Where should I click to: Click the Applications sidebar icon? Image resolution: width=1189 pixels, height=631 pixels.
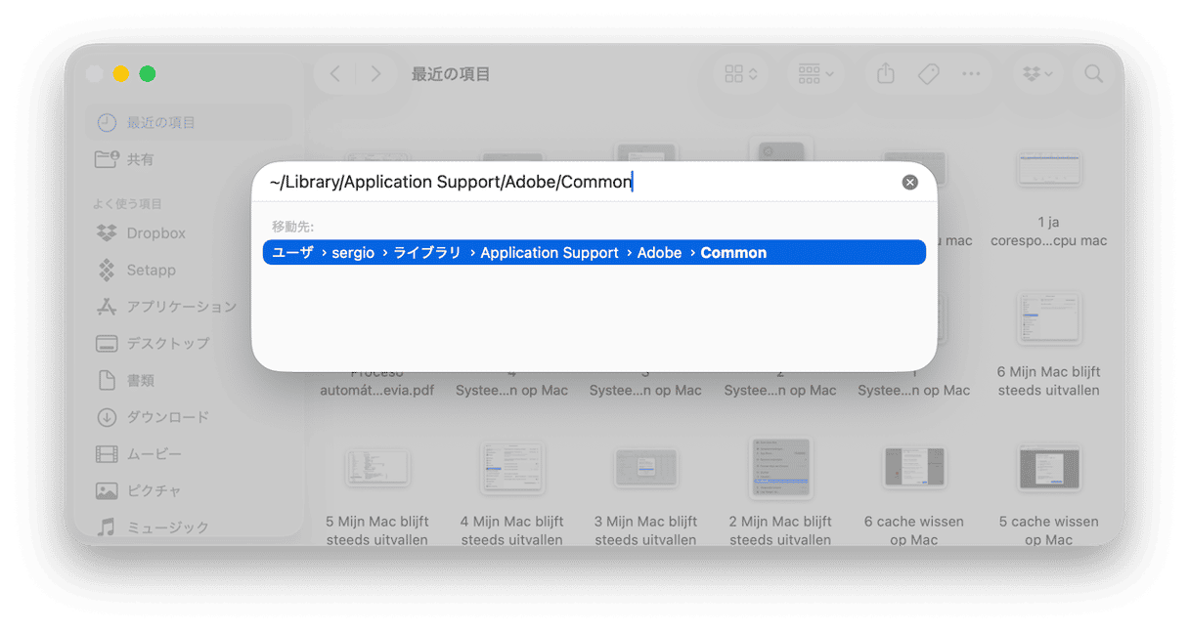pyautogui.click(x=107, y=307)
